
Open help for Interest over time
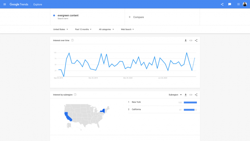(x=72, y=40)
